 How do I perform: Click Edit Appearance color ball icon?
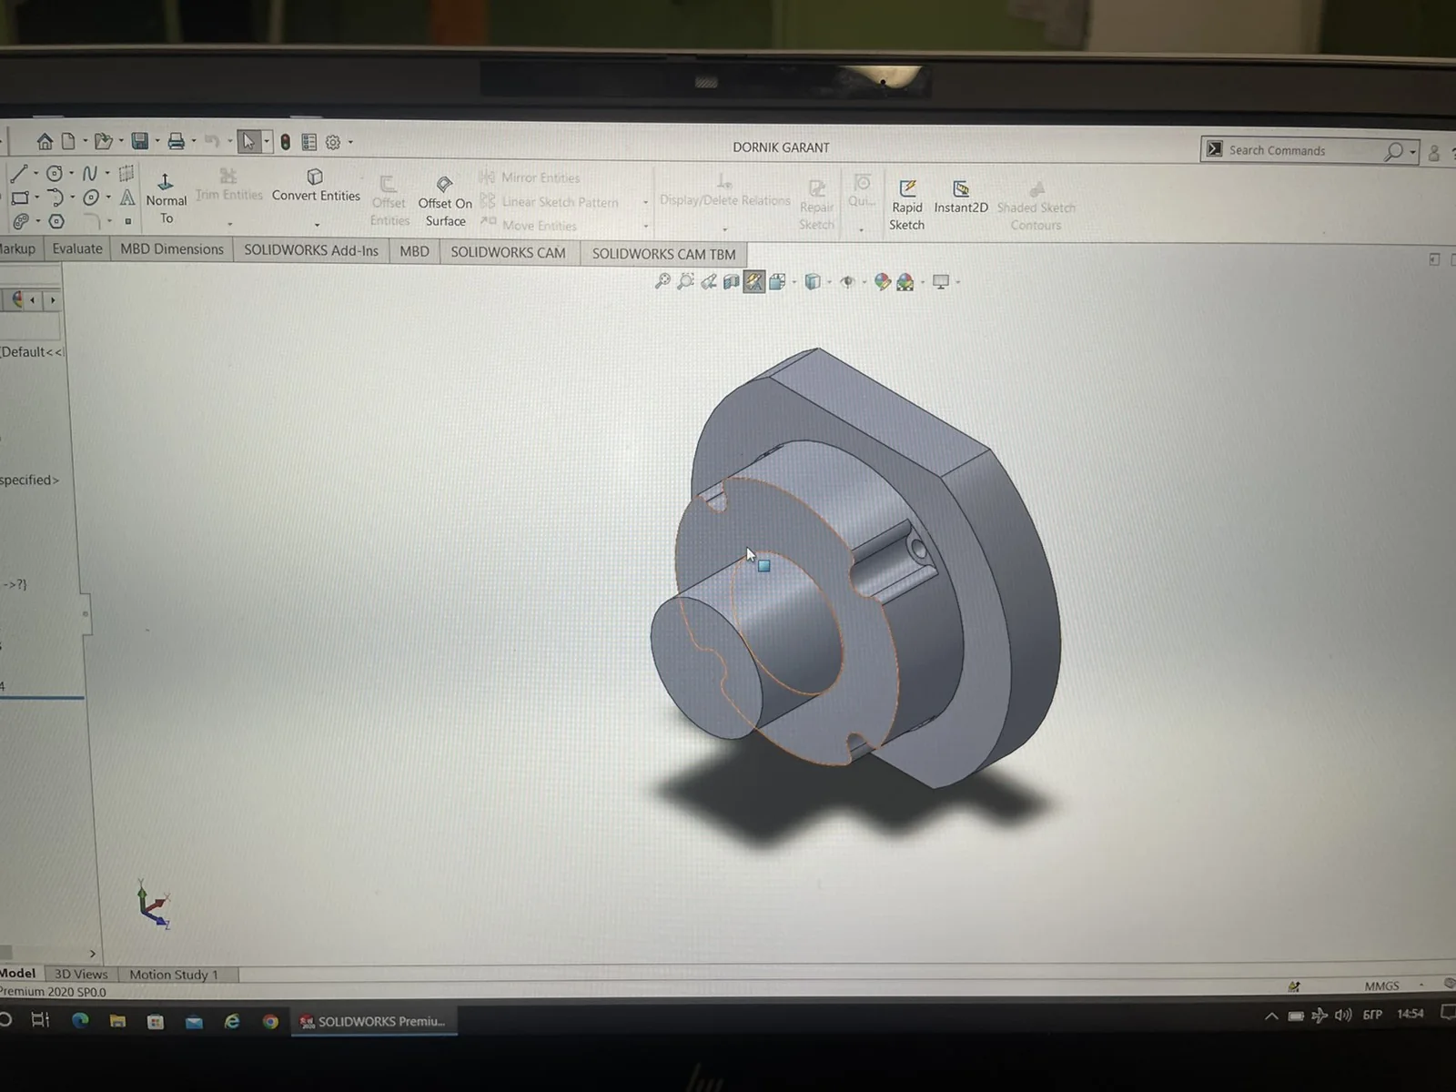(x=882, y=281)
